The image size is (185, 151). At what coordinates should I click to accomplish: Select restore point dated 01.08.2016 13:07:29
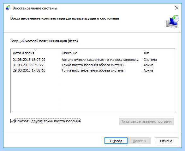pos(29,60)
